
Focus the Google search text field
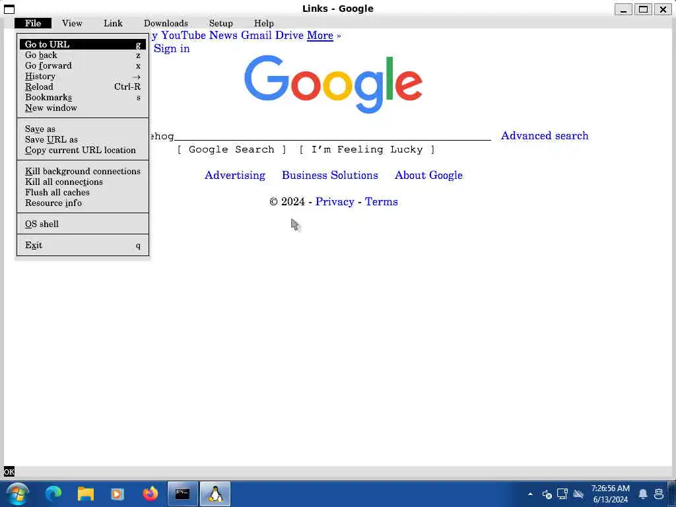coord(320,136)
